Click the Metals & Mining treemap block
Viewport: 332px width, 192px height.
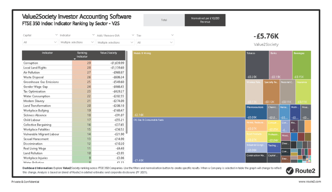[x=189, y=84]
